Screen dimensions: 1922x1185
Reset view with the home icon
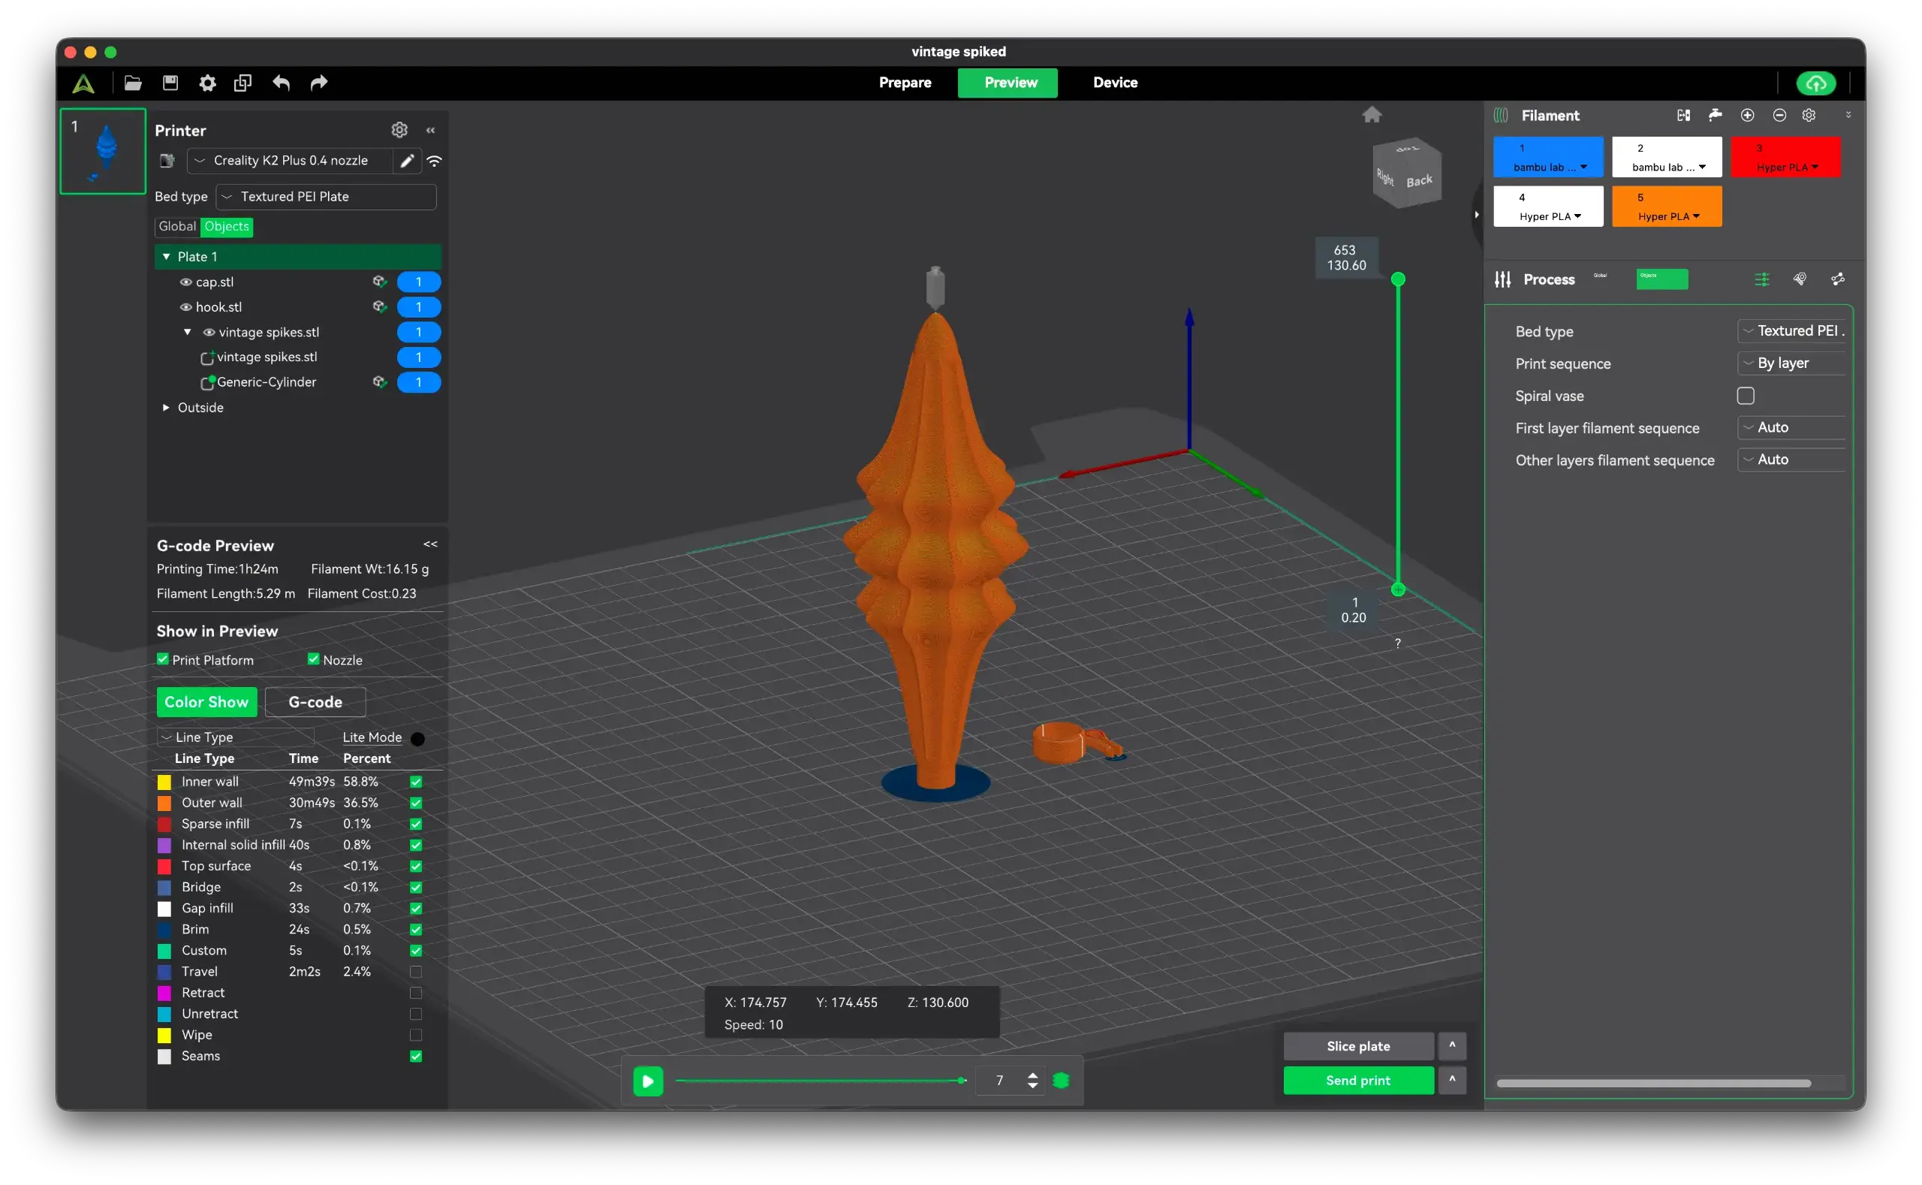click(1371, 114)
